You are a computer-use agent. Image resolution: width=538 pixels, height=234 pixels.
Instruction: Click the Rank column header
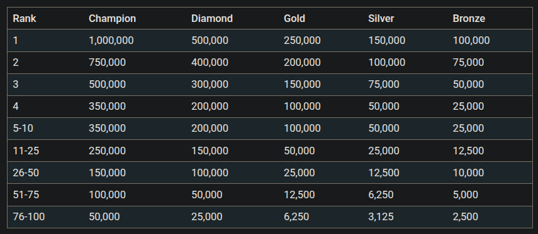pyautogui.click(x=25, y=18)
